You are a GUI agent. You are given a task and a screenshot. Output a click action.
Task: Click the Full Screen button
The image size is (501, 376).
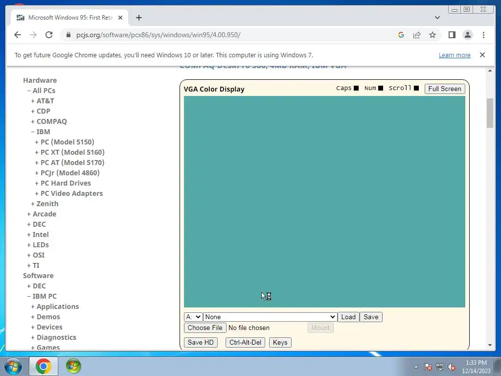coord(445,89)
